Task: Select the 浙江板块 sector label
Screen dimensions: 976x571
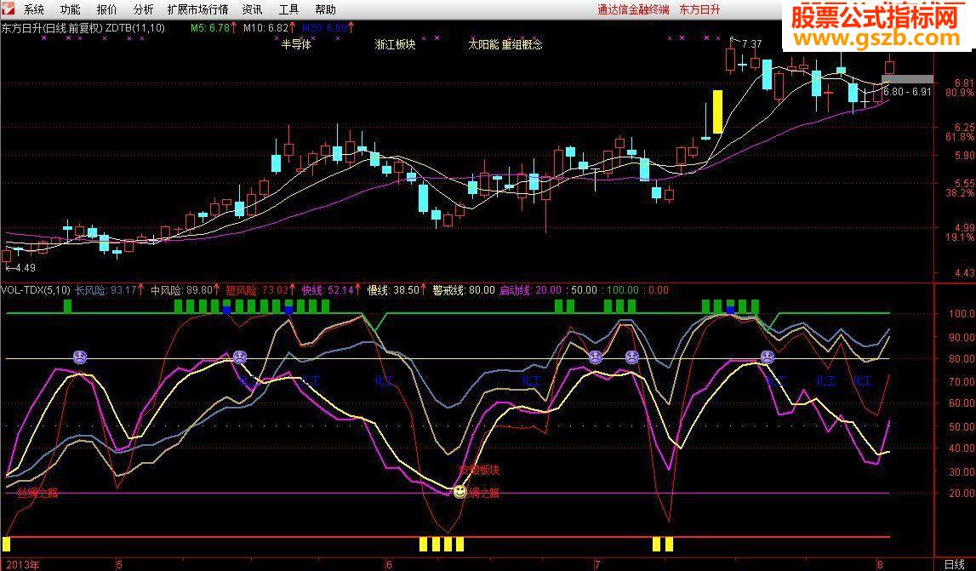Action: click(x=396, y=45)
